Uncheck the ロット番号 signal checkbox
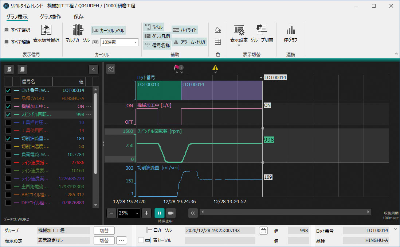400x247 pixels. (8, 90)
